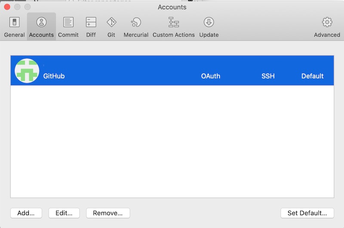
Task: Open the General preferences pane
Action: [x=15, y=27]
